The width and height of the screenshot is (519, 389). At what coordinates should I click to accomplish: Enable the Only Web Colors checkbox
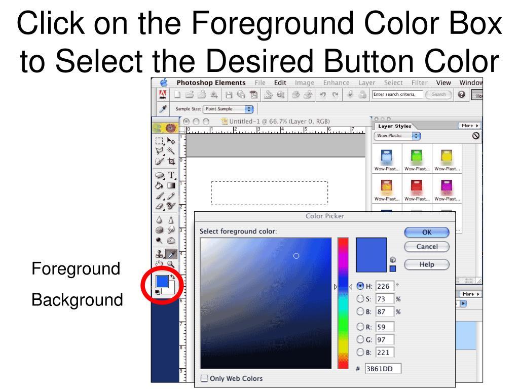[x=205, y=378]
